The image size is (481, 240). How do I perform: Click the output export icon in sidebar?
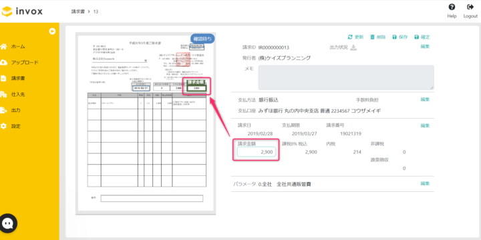pyautogui.click(x=4, y=110)
